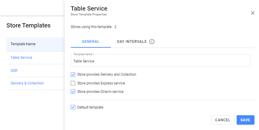Open the Table Service template link
The image size is (259, 130).
point(21,58)
